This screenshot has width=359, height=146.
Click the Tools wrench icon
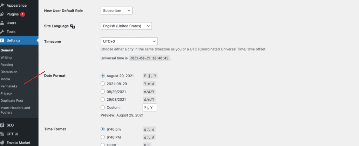tap(2, 32)
